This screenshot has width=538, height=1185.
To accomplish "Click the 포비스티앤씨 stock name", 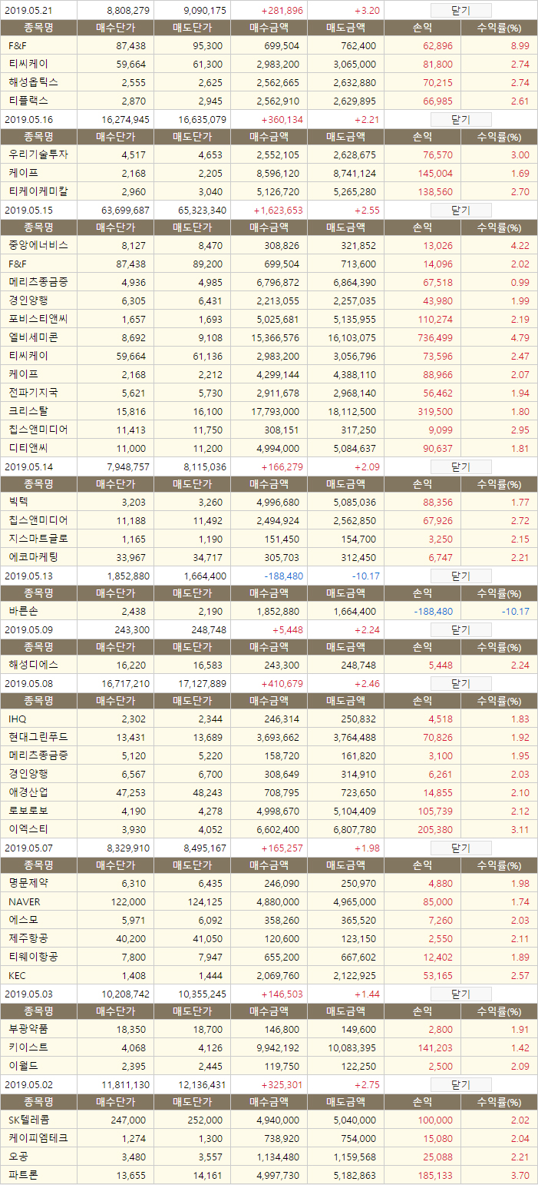I will point(38,319).
